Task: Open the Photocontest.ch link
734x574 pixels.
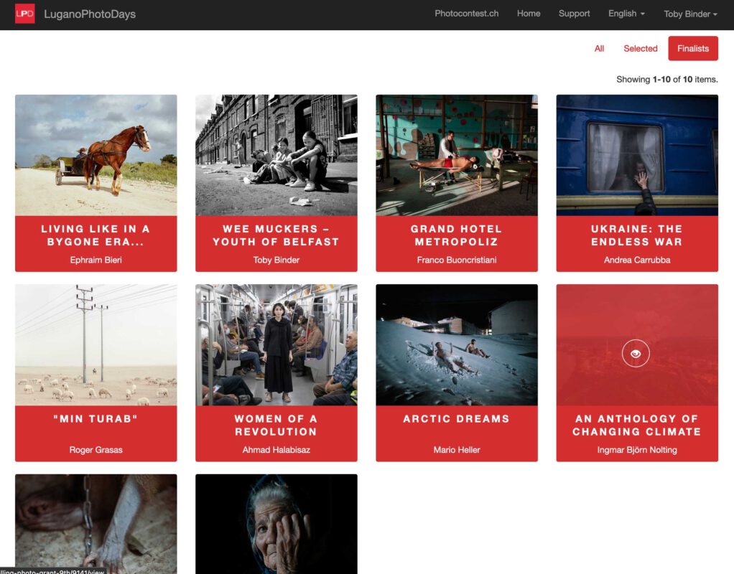Action: 466,14
